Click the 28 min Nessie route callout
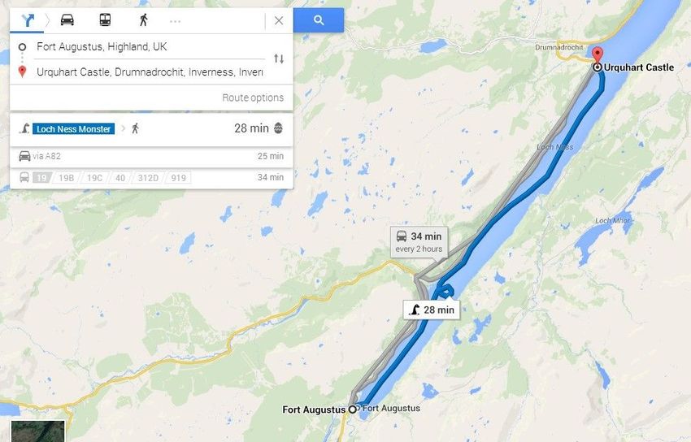 432,310
